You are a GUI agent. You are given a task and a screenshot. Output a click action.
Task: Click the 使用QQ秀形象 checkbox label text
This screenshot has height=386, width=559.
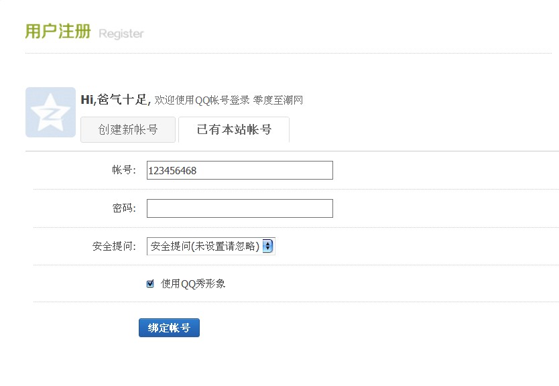[x=193, y=283]
